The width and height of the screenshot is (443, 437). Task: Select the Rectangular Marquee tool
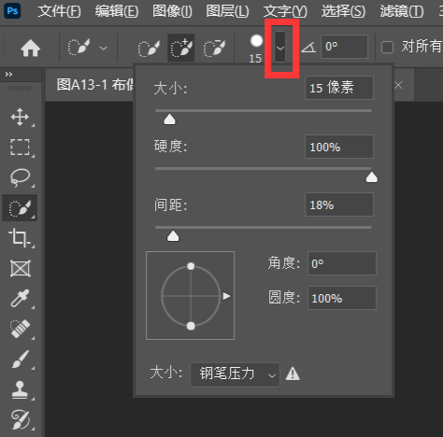pos(20,147)
